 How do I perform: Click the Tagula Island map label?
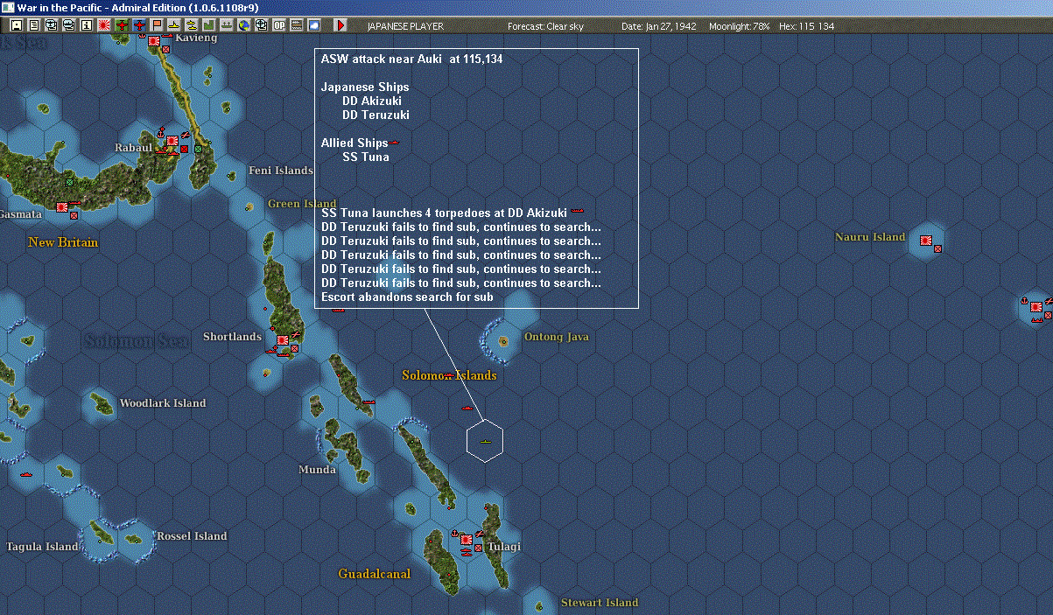[x=43, y=547]
